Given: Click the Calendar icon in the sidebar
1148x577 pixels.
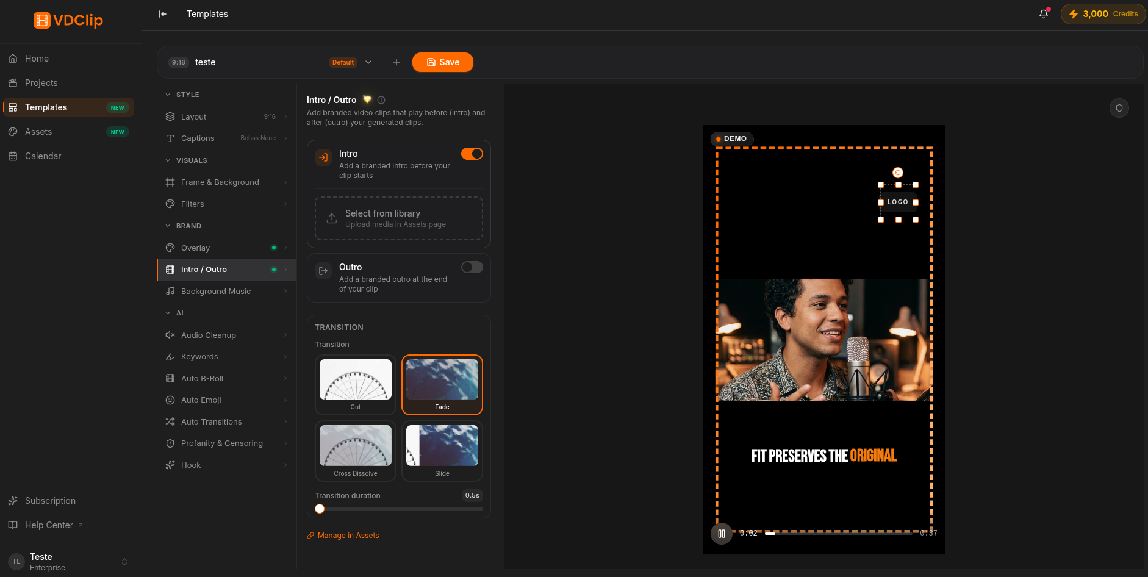Looking at the screenshot, I should point(13,156).
